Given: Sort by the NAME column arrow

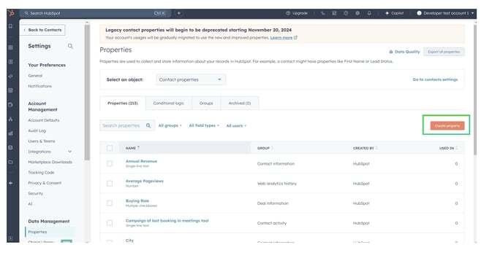Looking at the screenshot, I should pos(138,148).
